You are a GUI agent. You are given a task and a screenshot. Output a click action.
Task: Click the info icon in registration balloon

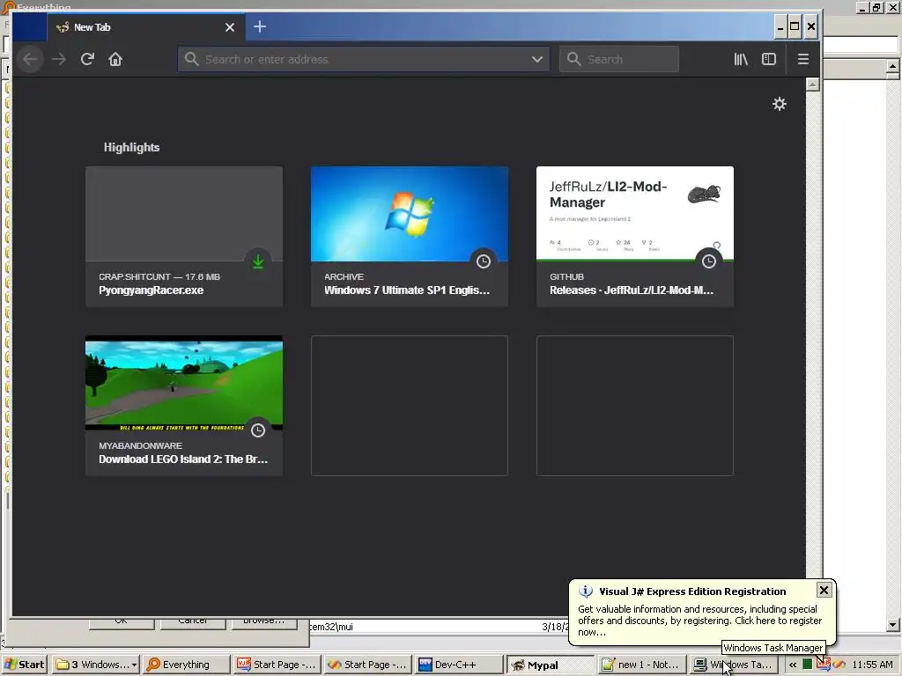point(586,591)
